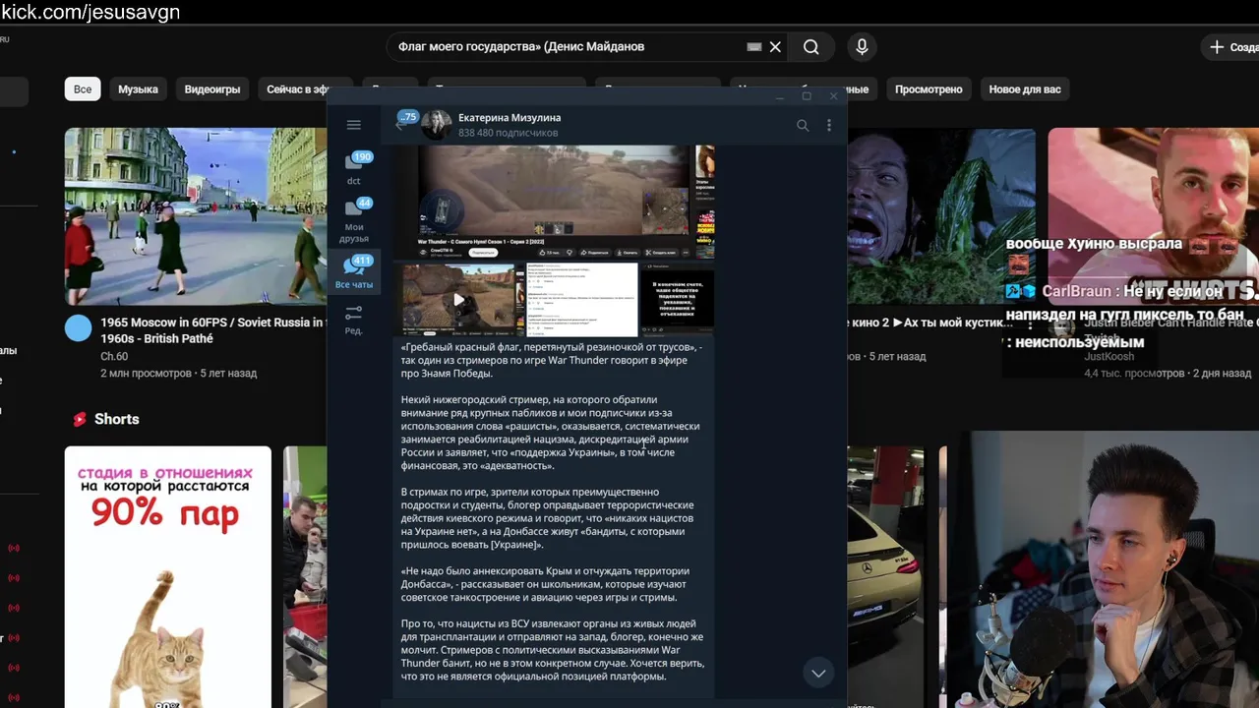
Task: Click paragraph starting Про то, что нацисты
Action: click(553, 650)
